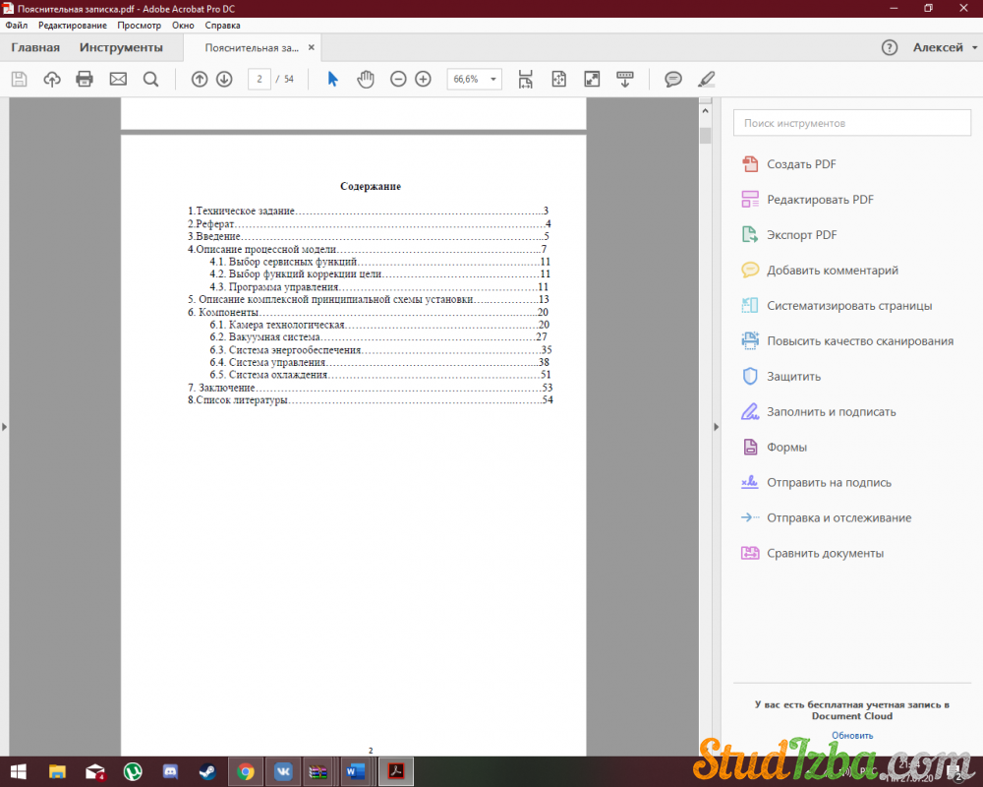Click the 4.Описание процессной модели contents line
This screenshot has width=983, height=787.
(x=368, y=249)
